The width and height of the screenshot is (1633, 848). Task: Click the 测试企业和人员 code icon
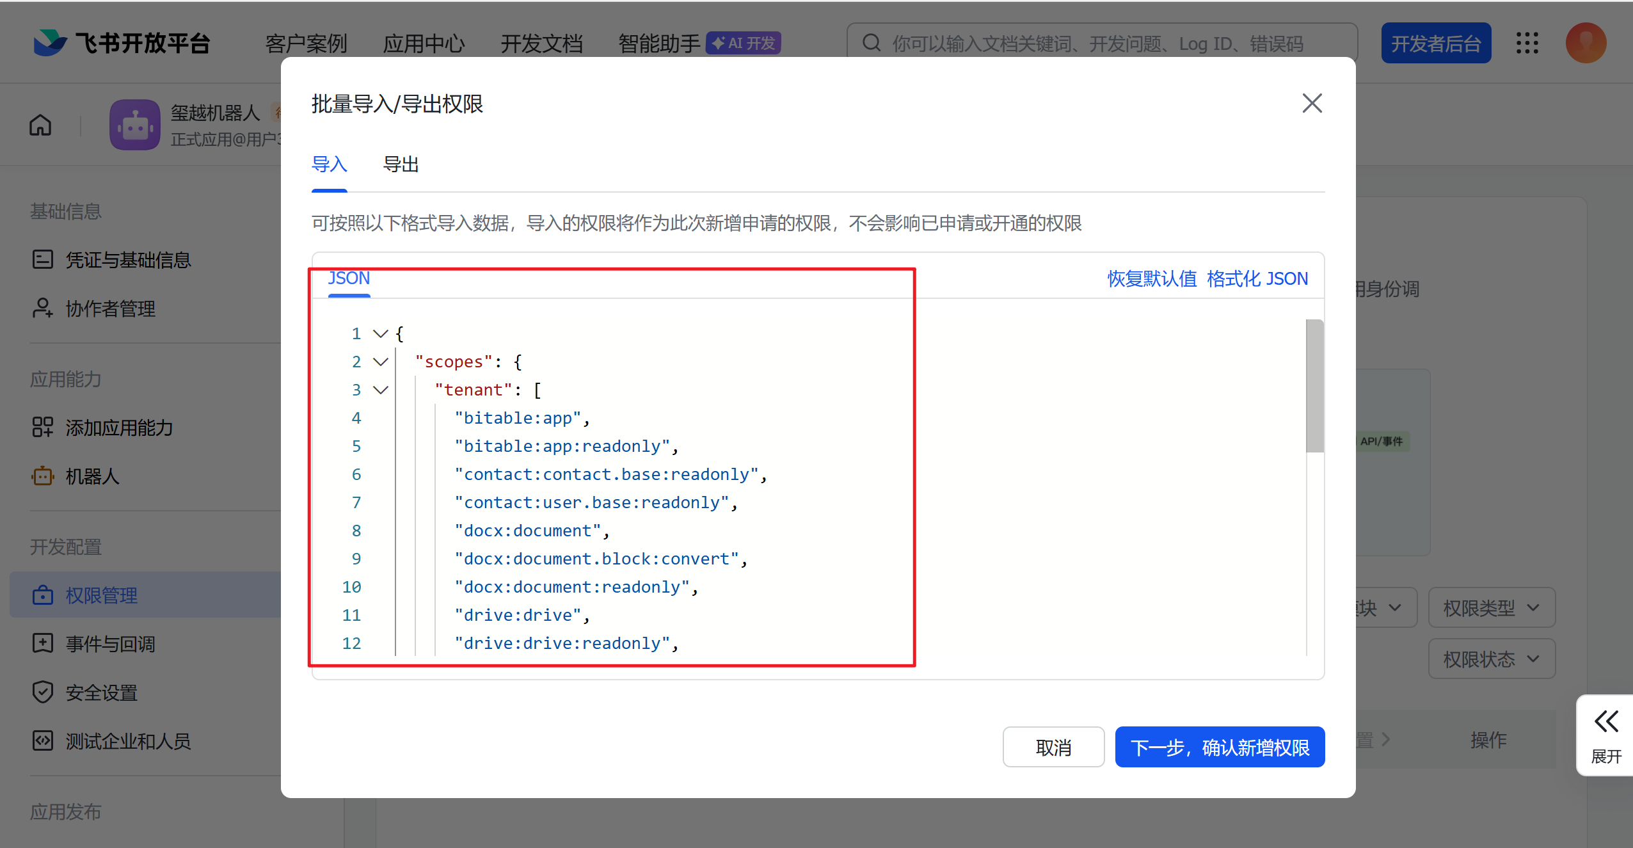coord(43,740)
